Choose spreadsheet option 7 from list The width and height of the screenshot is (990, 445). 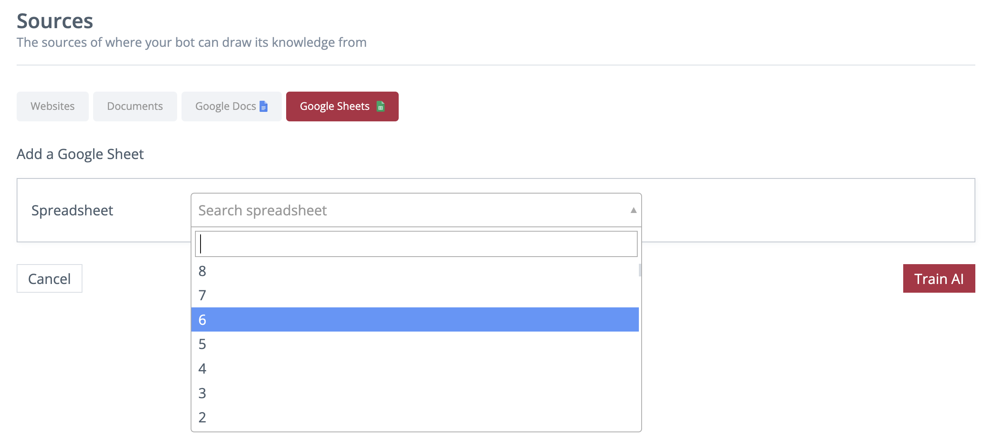point(415,295)
